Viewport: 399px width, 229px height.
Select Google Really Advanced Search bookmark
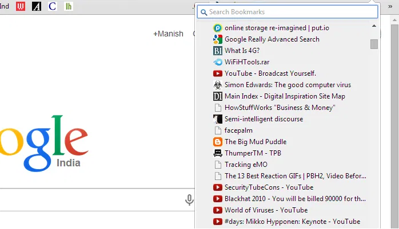pyautogui.click(x=272, y=39)
